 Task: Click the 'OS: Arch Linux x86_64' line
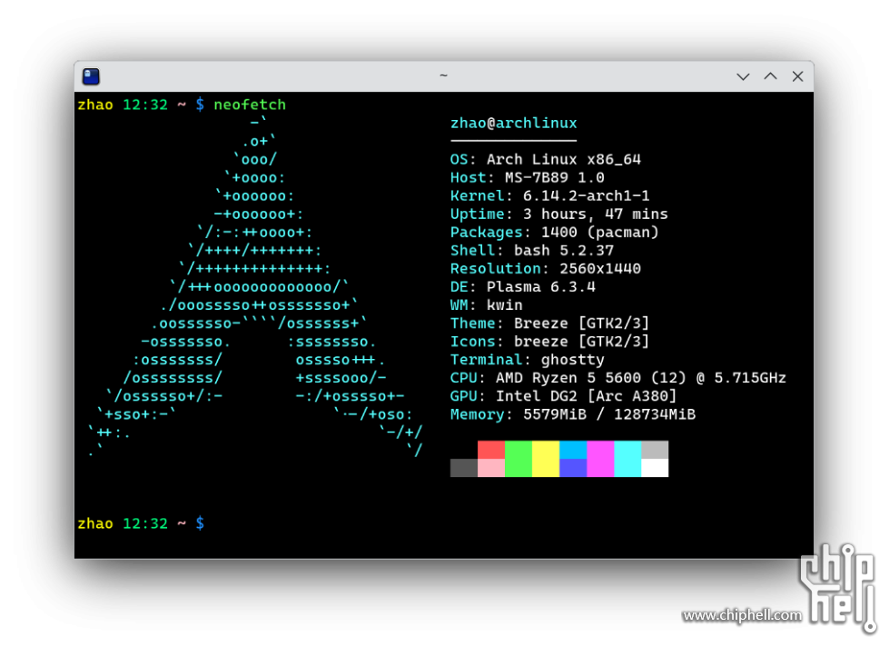click(x=546, y=160)
